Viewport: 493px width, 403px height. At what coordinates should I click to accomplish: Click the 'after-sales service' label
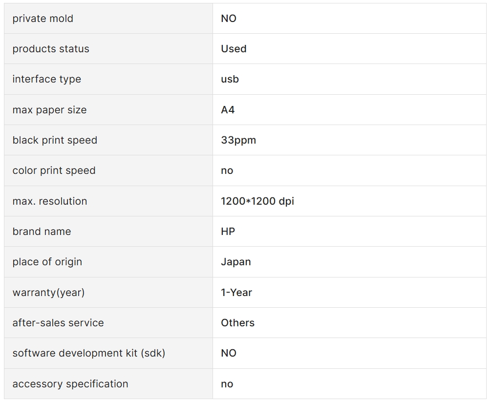58,323
